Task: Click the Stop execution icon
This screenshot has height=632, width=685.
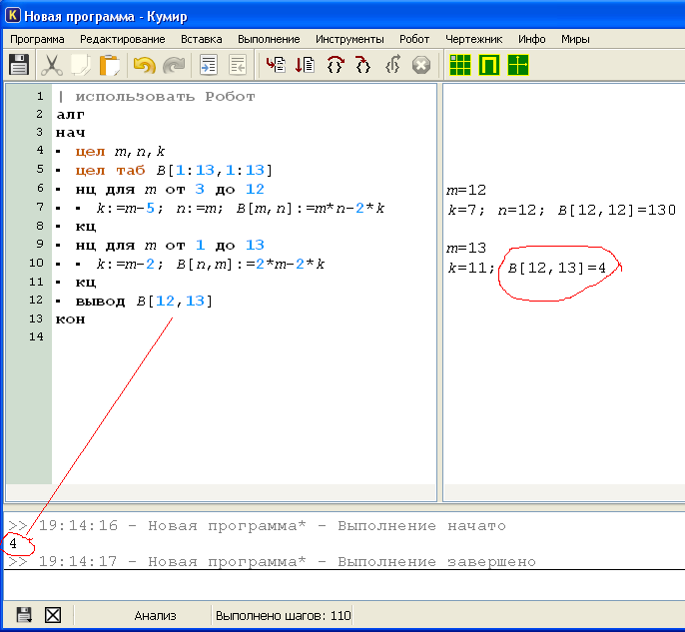Action: tap(421, 66)
